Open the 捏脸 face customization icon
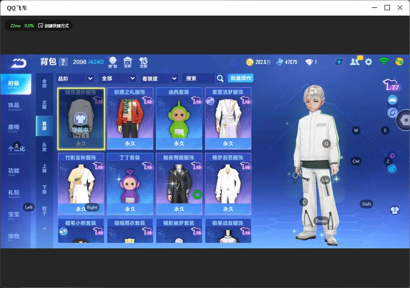Image resolution: width=410 pixels, height=288 pixels. 113,62
